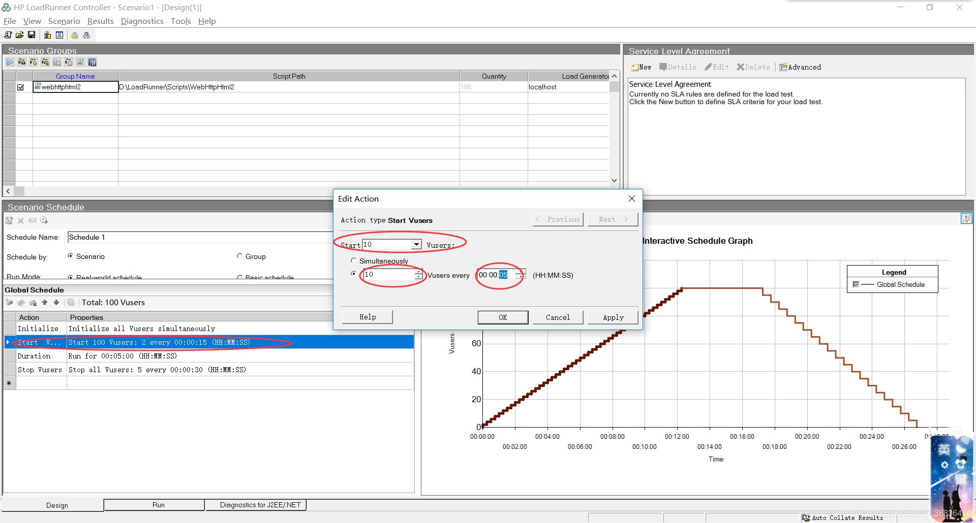Viewport: 976px width, 523px height.
Task: Click the Rename Schedule icon
Action: pos(33,220)
